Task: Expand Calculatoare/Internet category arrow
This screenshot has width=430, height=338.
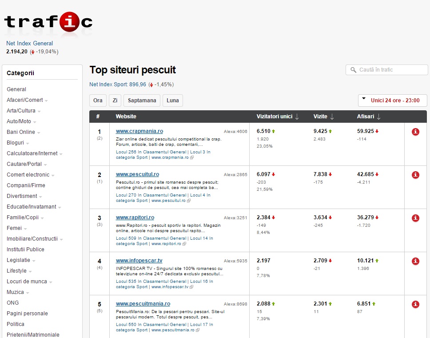Action: click(x=61, y=154)
